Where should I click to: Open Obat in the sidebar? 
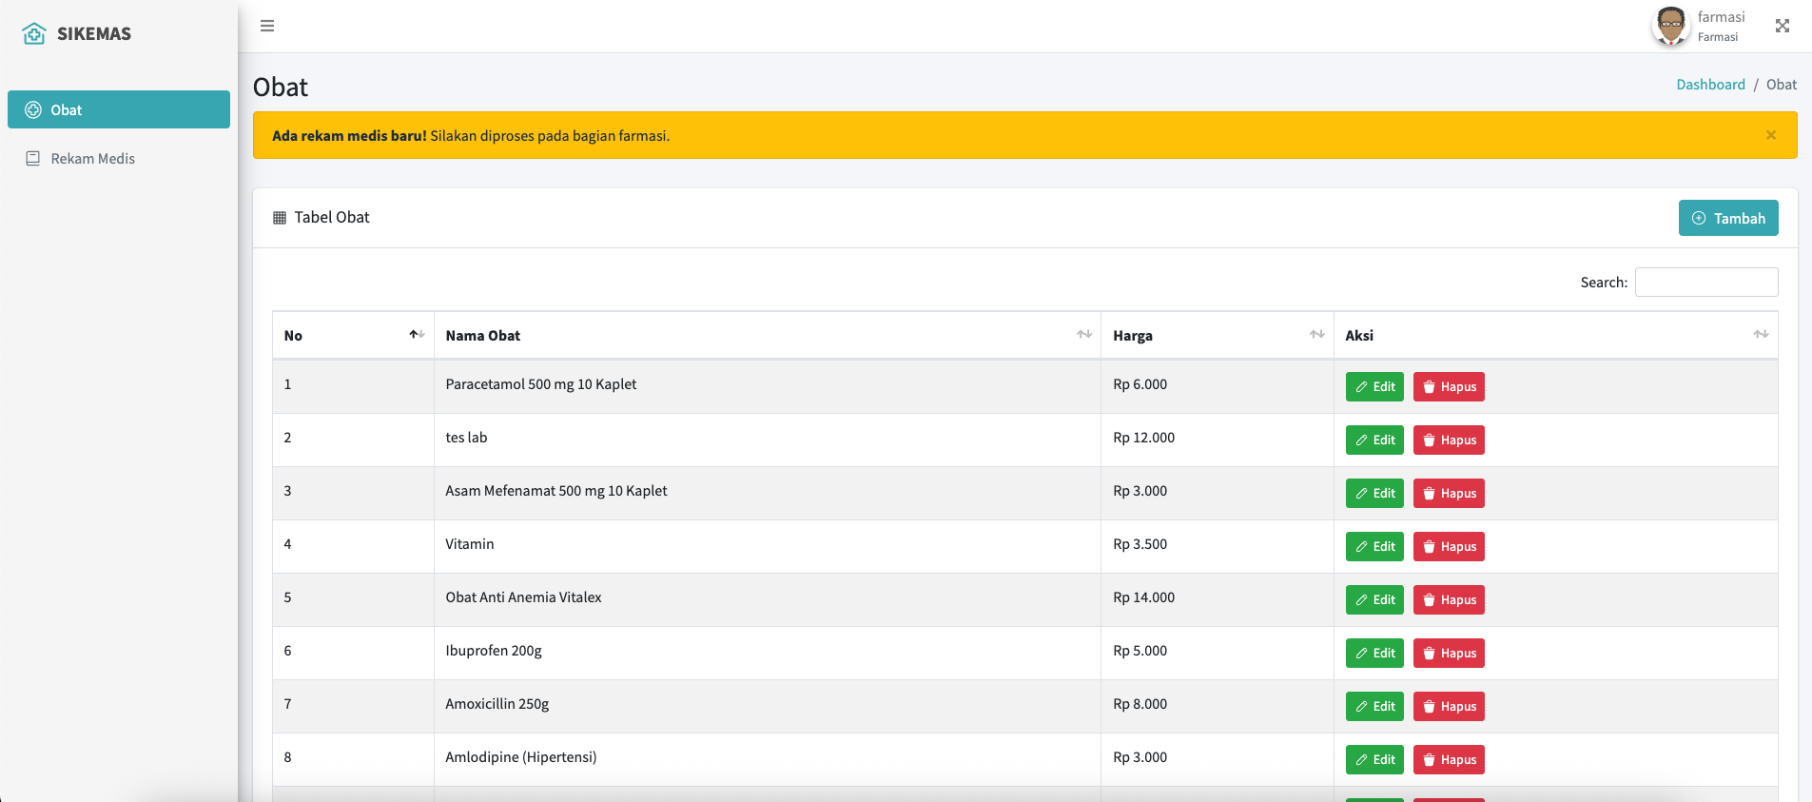119,109
